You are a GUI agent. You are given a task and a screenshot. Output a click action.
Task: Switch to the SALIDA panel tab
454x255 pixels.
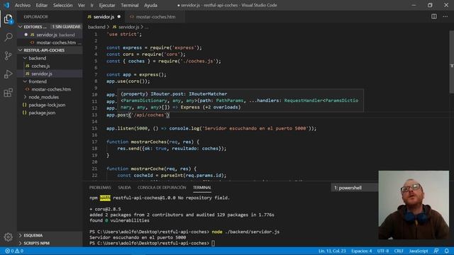click(x=124, y=188)
